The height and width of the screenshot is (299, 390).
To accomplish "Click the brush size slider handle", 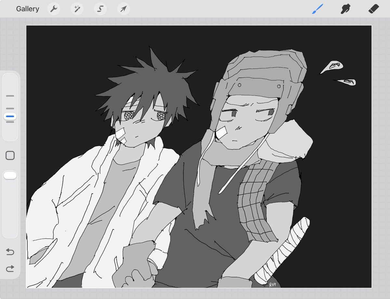I will [x=10, y=116].
